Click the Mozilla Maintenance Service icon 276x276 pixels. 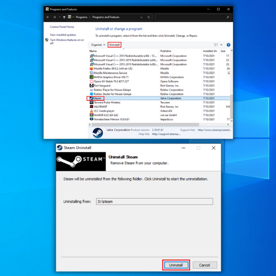91,73
